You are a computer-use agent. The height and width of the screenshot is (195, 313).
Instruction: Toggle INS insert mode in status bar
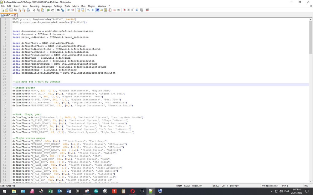pyautogui.click(x=306, y=186)
